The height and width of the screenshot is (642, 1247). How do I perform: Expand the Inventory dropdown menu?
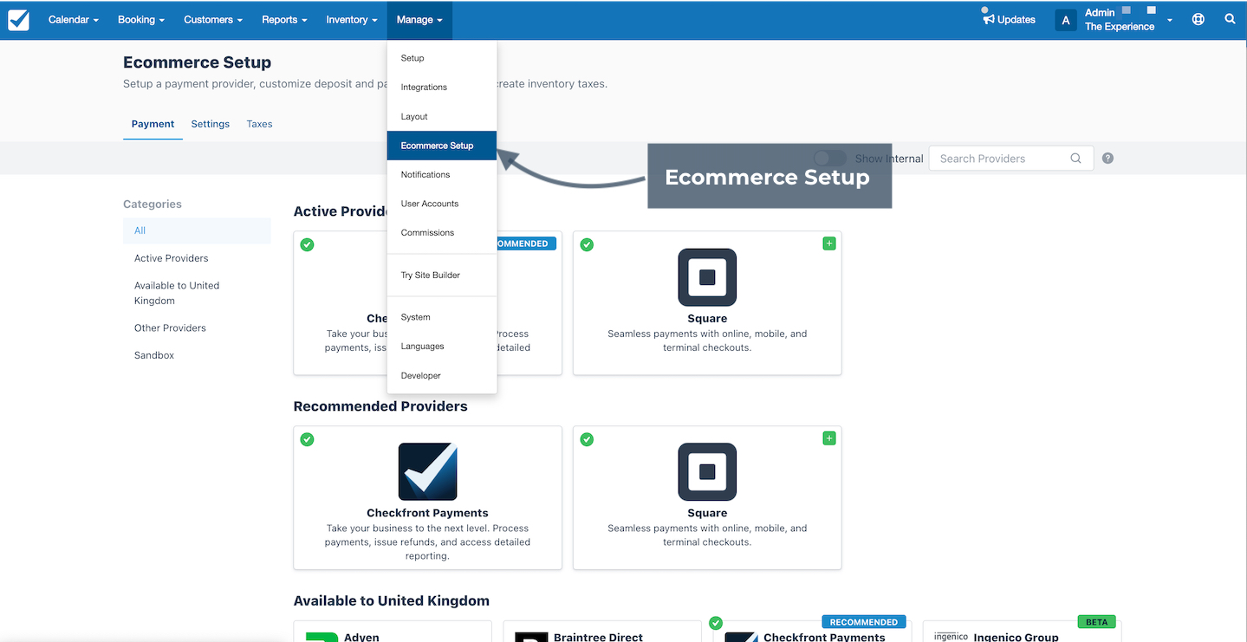coord(351,20)
